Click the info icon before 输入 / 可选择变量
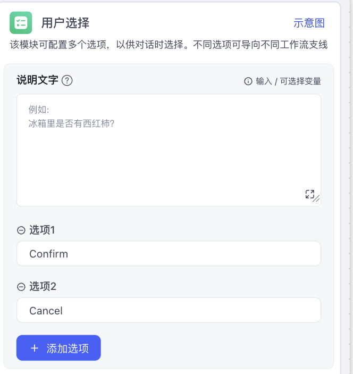This screenshot has height=374, width=353. coord(248,81)
